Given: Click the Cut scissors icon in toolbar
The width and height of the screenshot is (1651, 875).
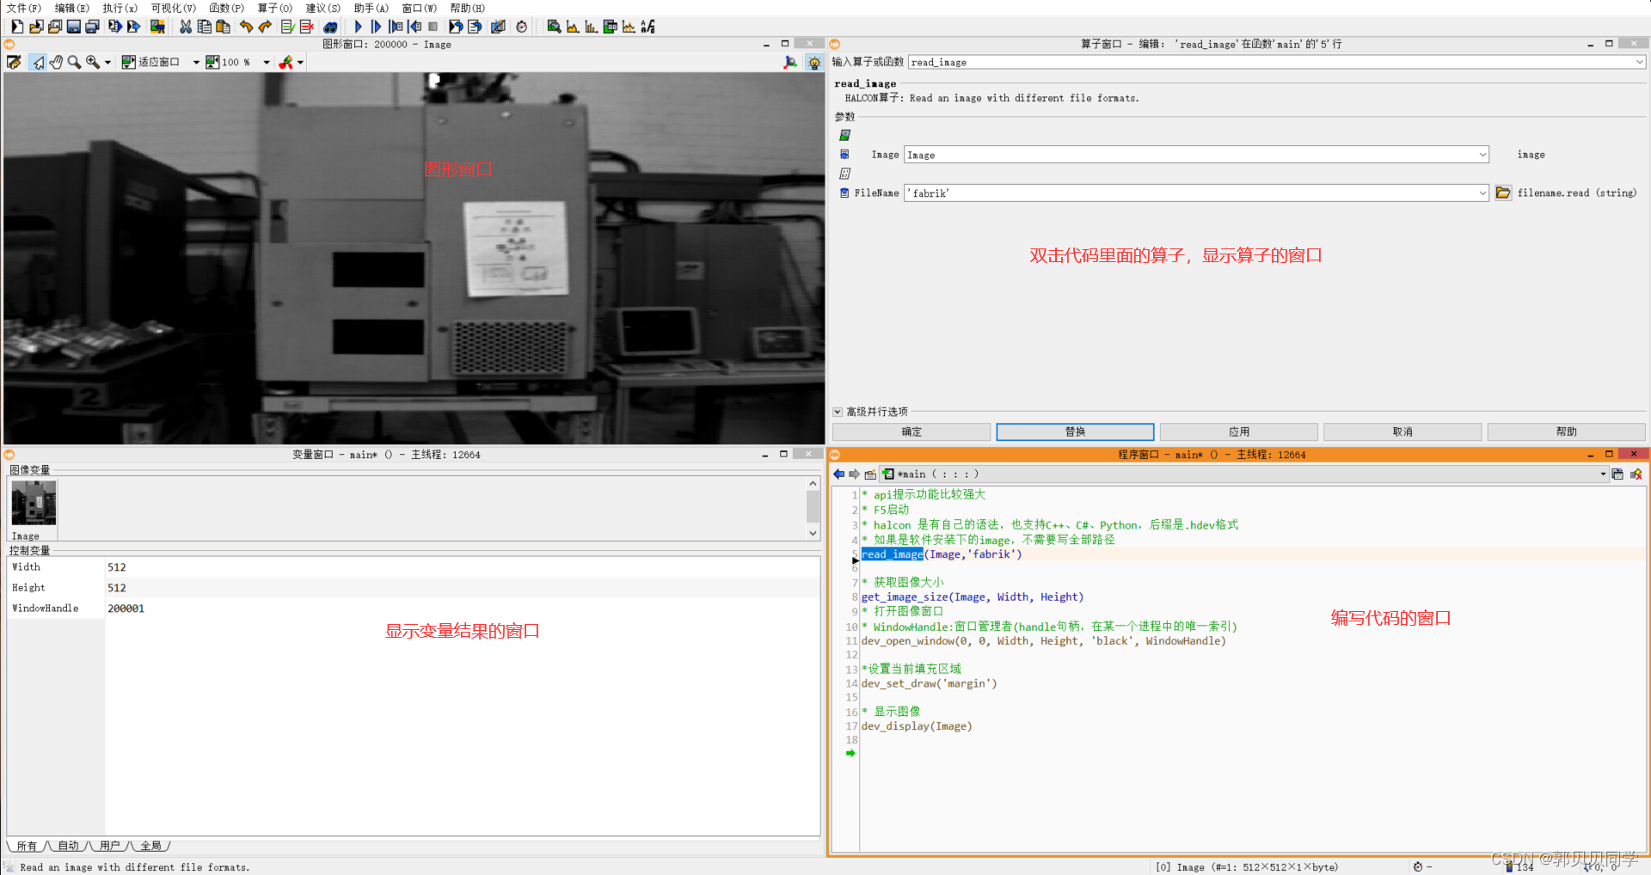Looking at the screenshot, I should point(185,27).
